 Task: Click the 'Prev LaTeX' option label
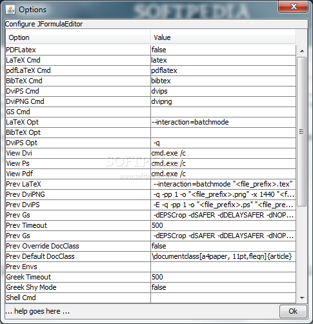23,184
